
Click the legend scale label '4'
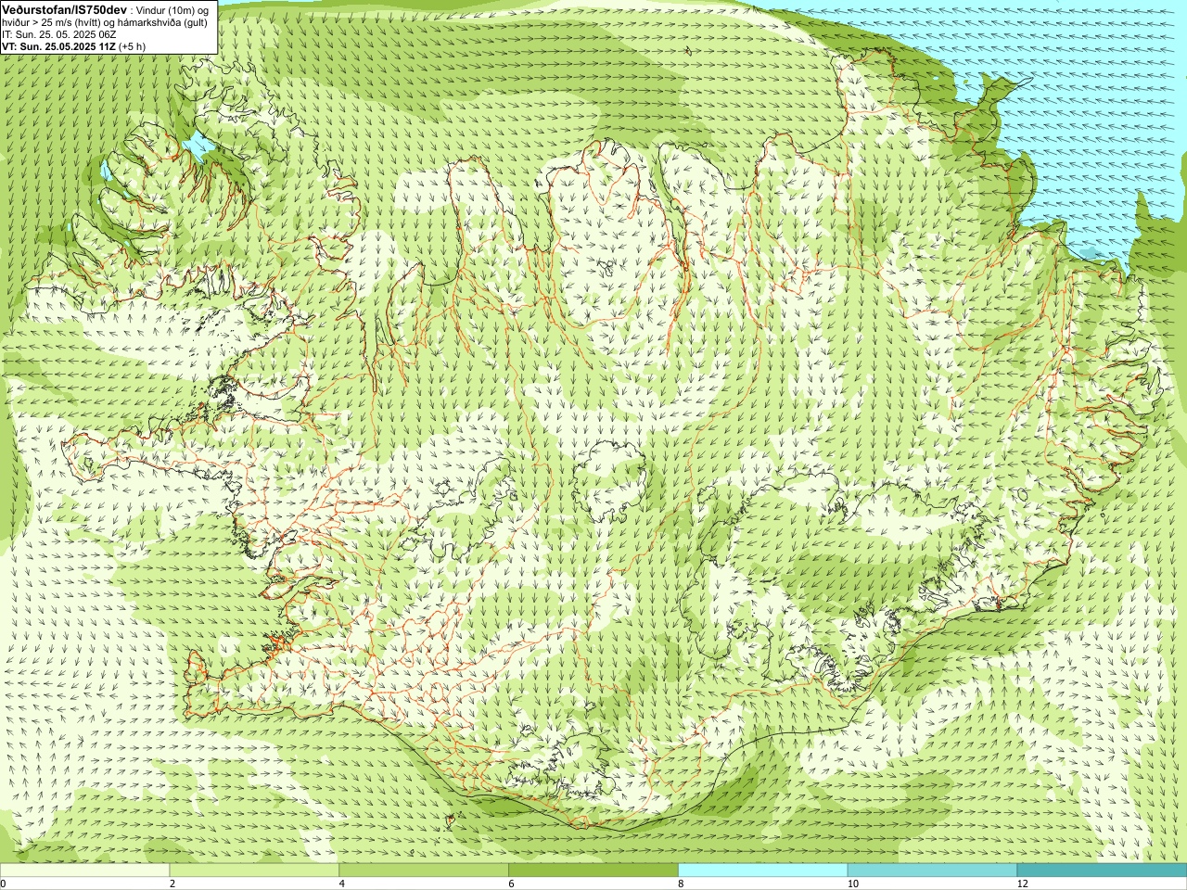[x=342, y=884]
